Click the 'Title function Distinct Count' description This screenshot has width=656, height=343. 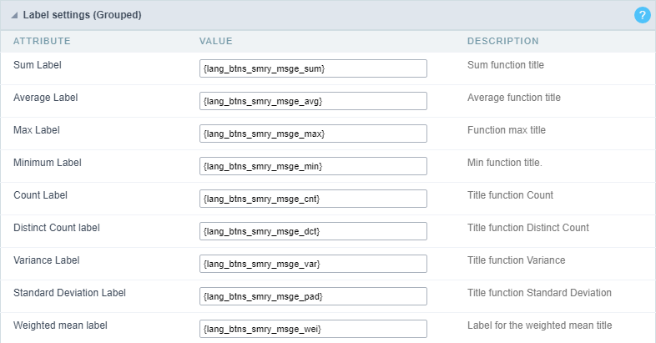pos(528,228)
